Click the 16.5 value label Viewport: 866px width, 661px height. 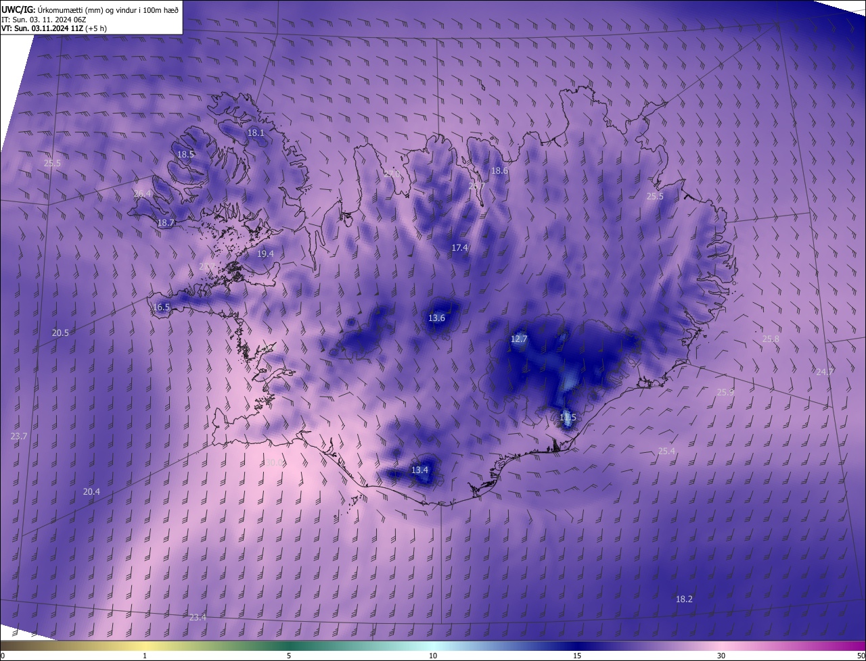161,307
